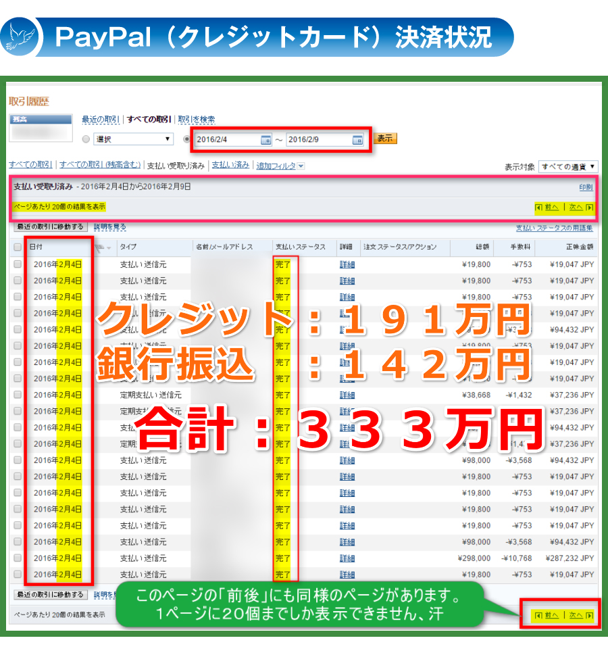Go to 次へ below the table

pyautogui.click(x=576, y=615)
